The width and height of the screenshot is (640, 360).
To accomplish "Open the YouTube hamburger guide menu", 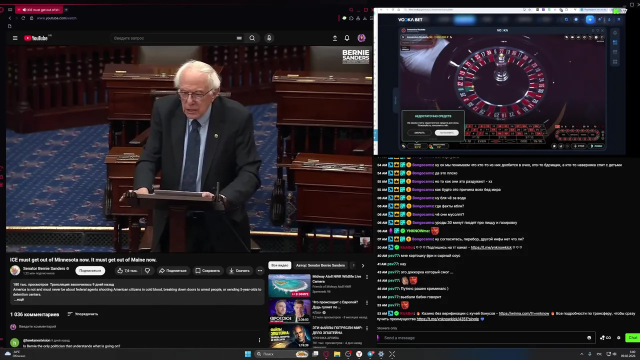I will click(15, 38).
